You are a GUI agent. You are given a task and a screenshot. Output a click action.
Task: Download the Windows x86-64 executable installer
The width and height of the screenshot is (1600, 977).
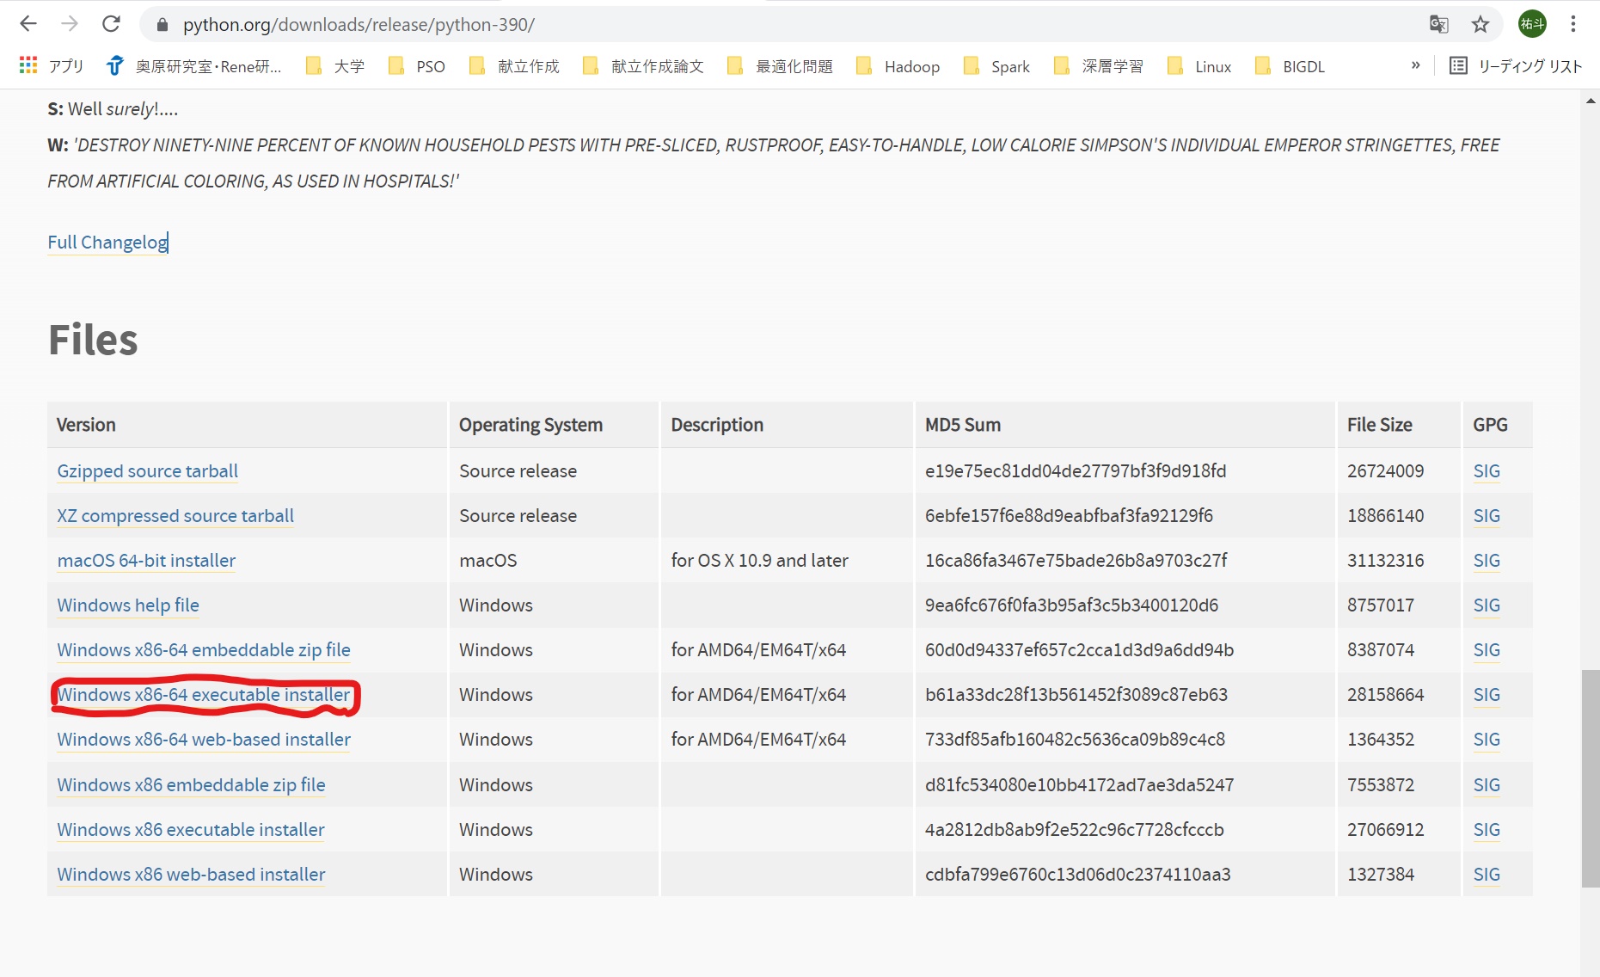click(x=204, y=695)
